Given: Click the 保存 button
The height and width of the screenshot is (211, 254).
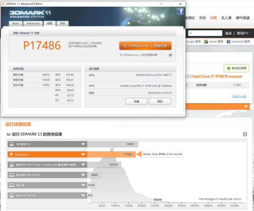Looking at the screenshot, I should point(160,102).
